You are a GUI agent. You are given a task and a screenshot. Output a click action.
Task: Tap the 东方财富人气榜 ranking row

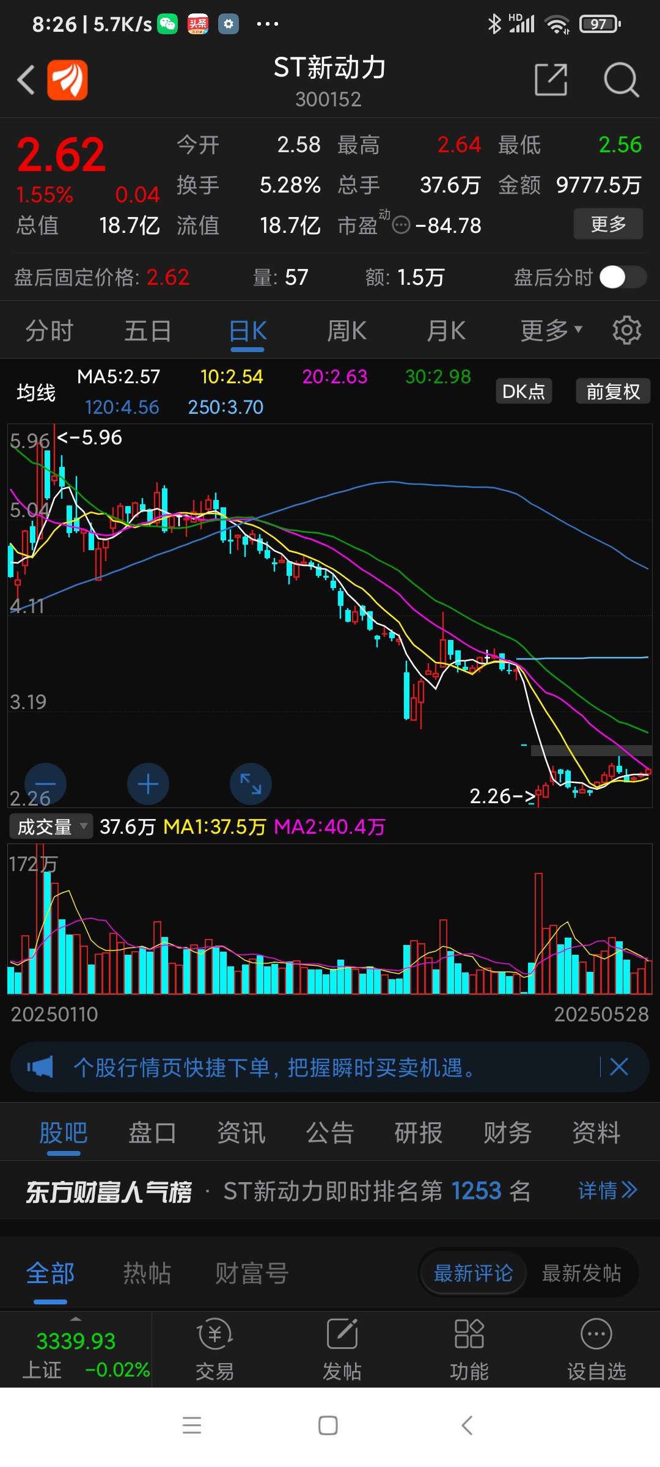(330, 1191)
